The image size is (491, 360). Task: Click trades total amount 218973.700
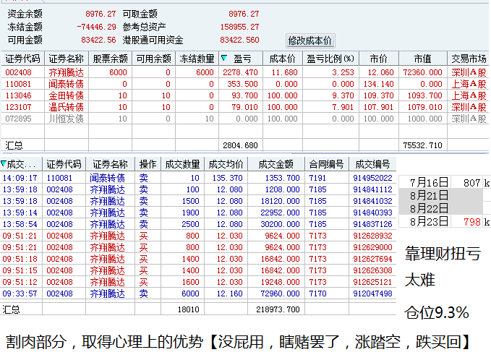pyautogui.click(x=278, y=309)
